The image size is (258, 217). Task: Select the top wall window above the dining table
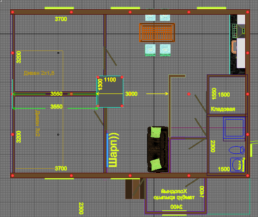coord(125,8)
